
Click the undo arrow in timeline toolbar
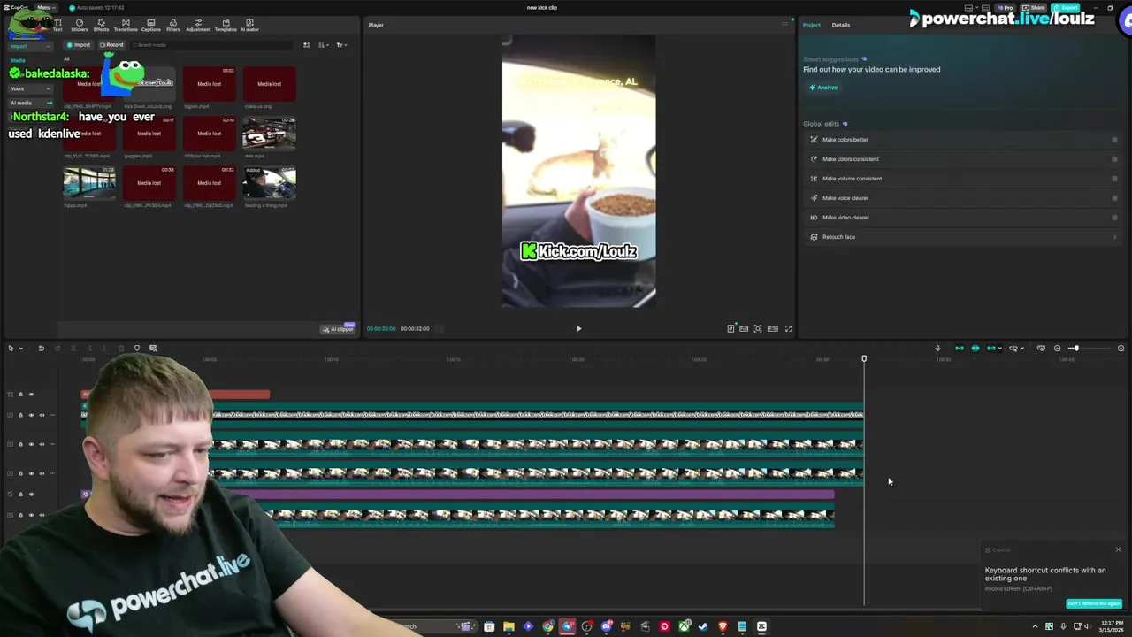[41, 348]
